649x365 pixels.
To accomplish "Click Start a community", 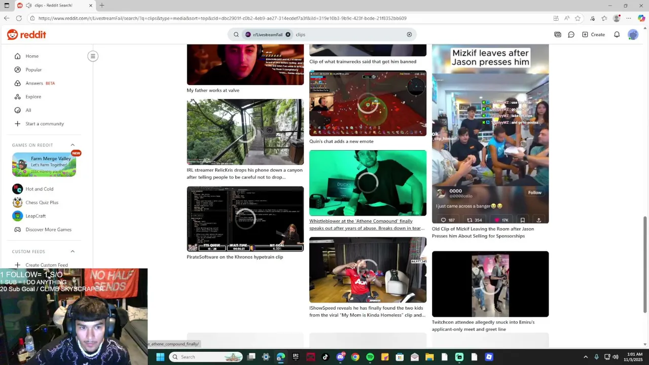I will click(45, 124).
